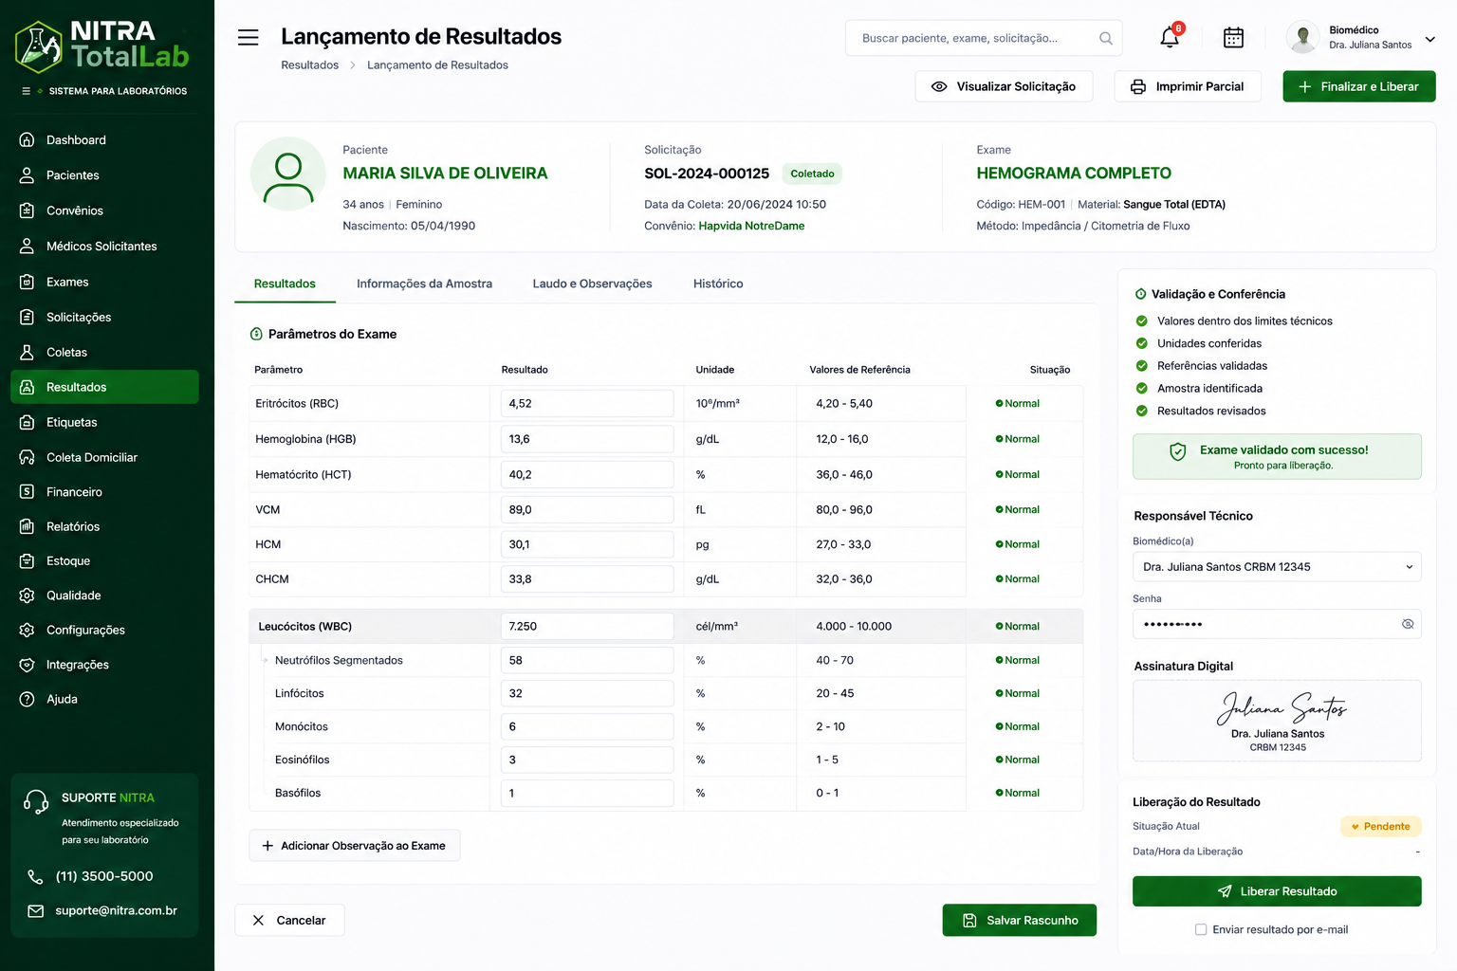Click the Convênios icon in the sidebar
Viewport: 1457px width, 971px height.
pos(28,211)
